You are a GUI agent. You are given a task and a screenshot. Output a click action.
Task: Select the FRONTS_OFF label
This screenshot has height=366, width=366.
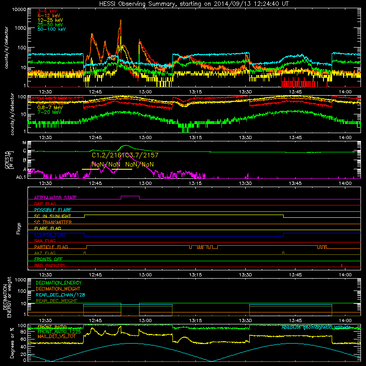(x=48, y=259)
